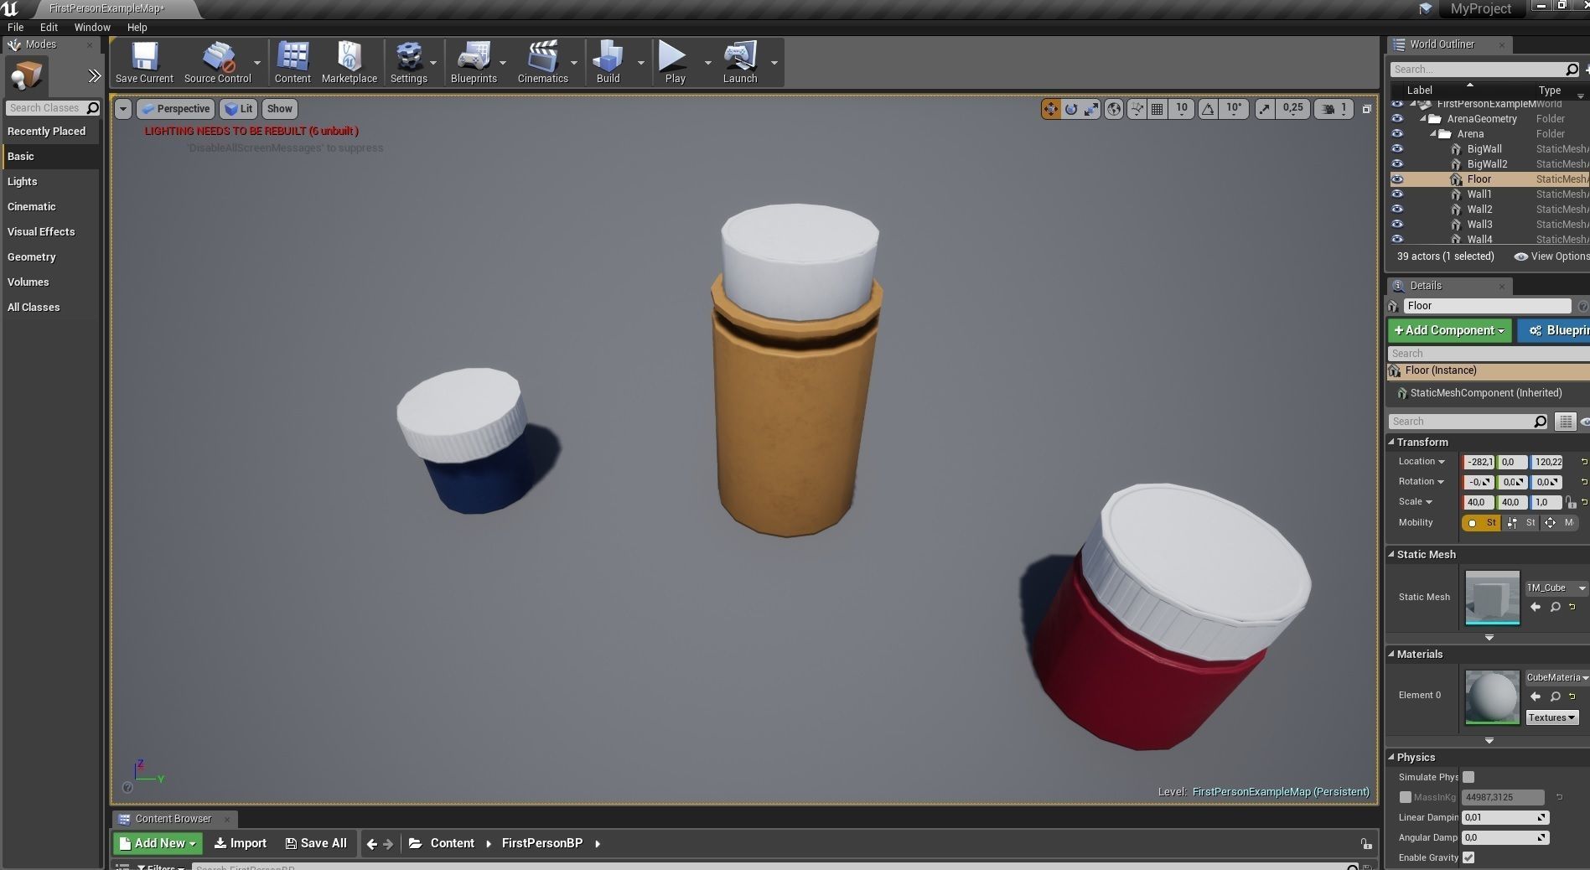Viewport: 1590px width, 870px height.
Task: Open the Window menu
Action: (x=92, y=27)
